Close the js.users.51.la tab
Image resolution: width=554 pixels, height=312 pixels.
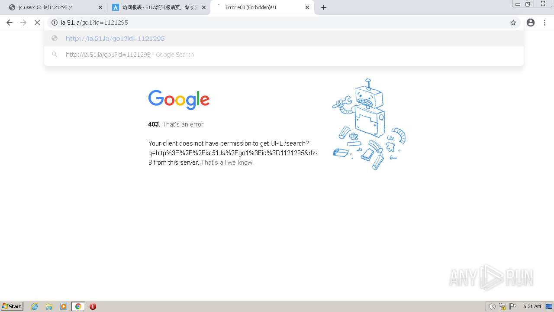coord(100,7)
